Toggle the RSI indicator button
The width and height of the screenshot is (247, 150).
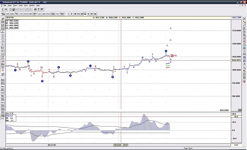(44, 14)
